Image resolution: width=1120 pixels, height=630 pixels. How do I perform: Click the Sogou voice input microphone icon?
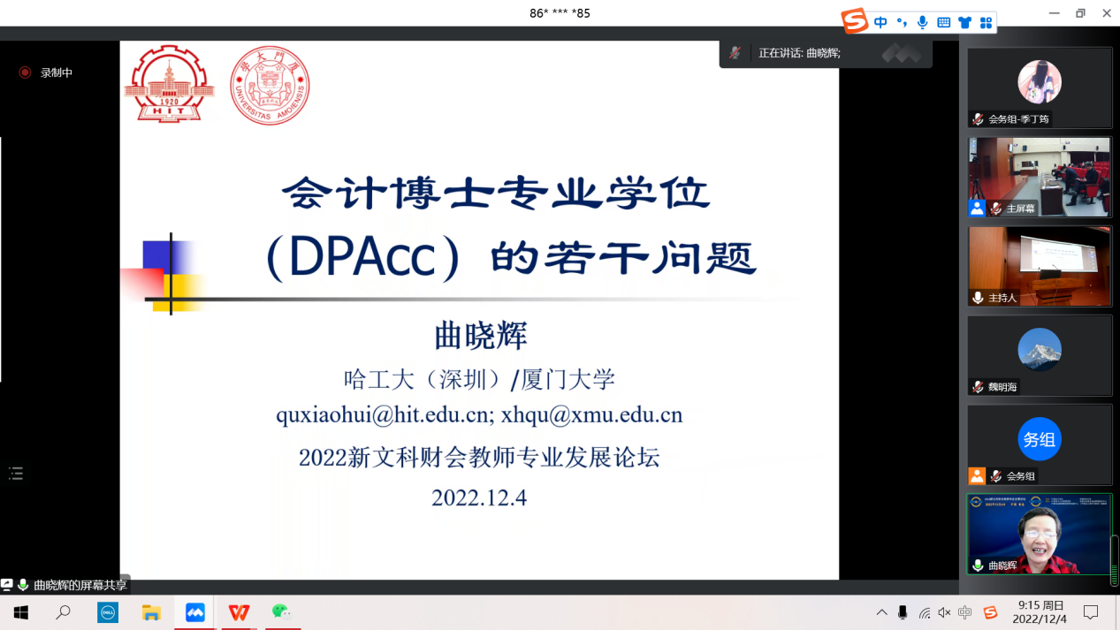923,23
